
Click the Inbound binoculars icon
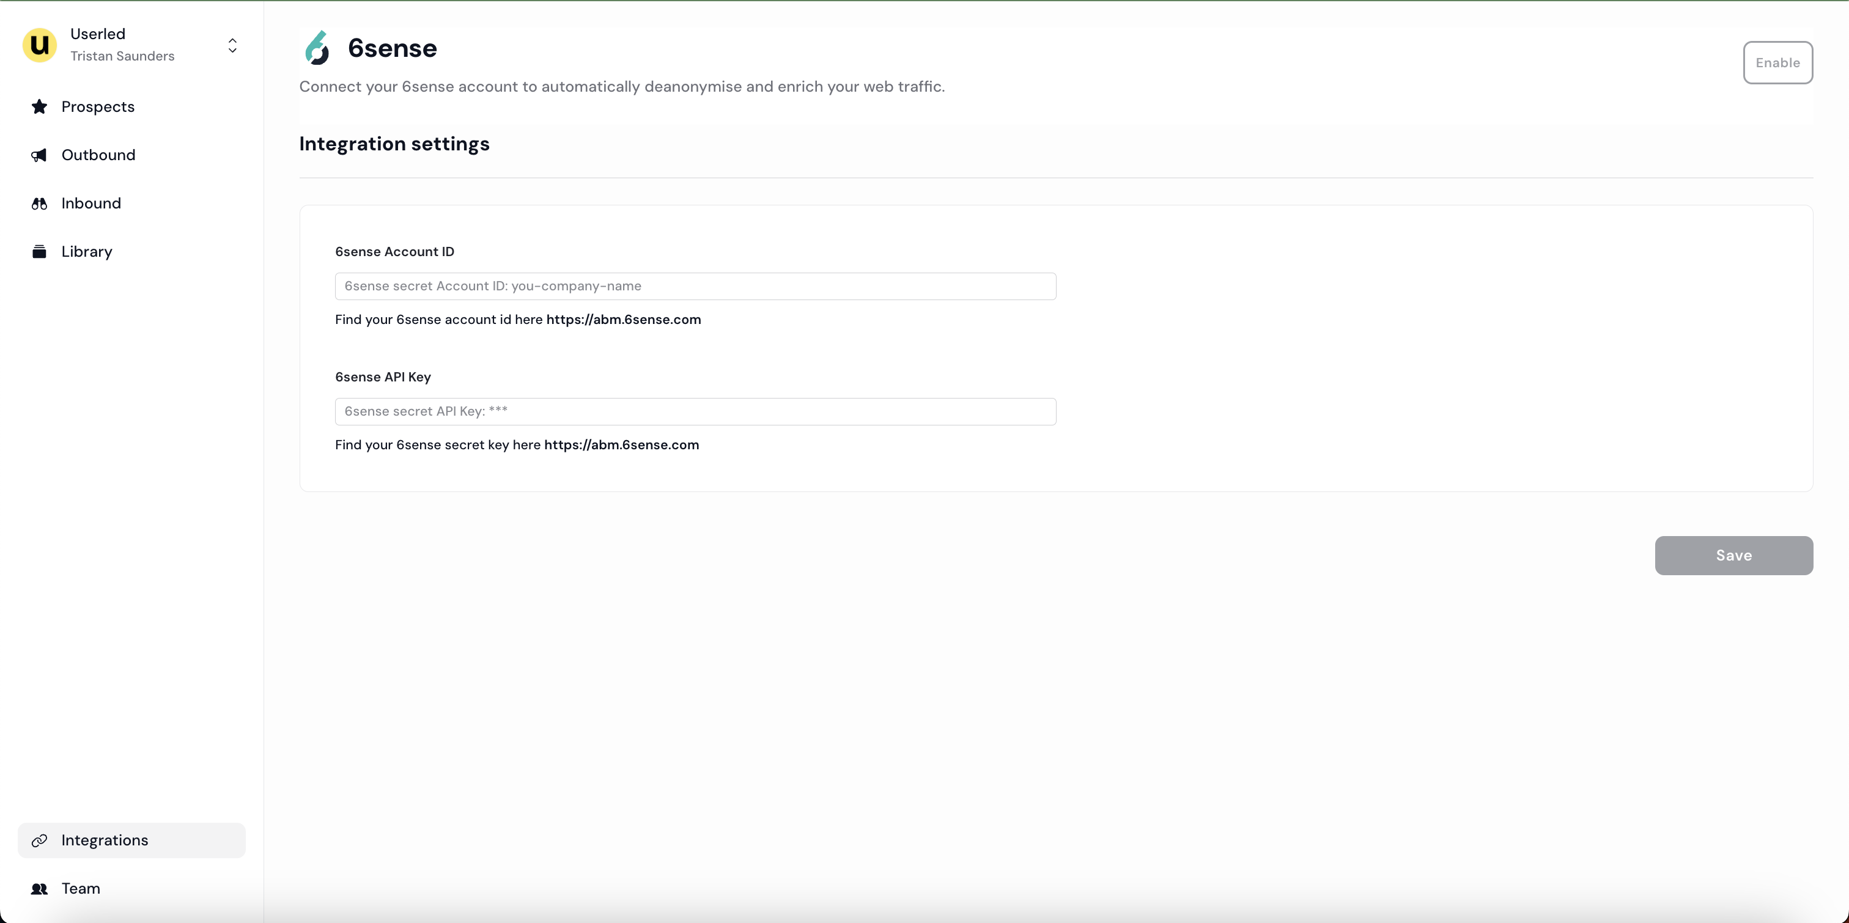tap(40, 204)
